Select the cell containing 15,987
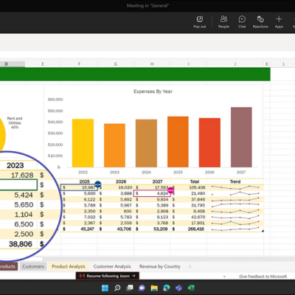The width and height of the screenshot is (295, 295). pos(79,187)
